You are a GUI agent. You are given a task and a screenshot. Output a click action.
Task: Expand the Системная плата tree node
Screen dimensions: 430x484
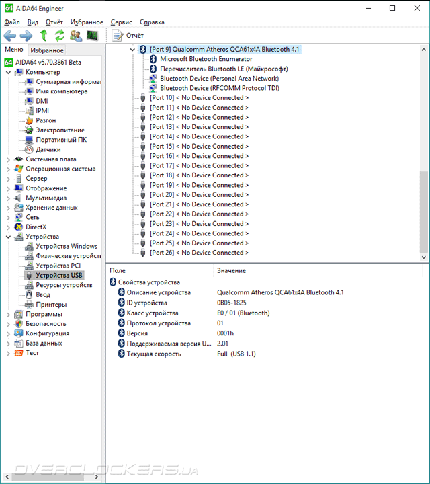(x=8, y=159)
